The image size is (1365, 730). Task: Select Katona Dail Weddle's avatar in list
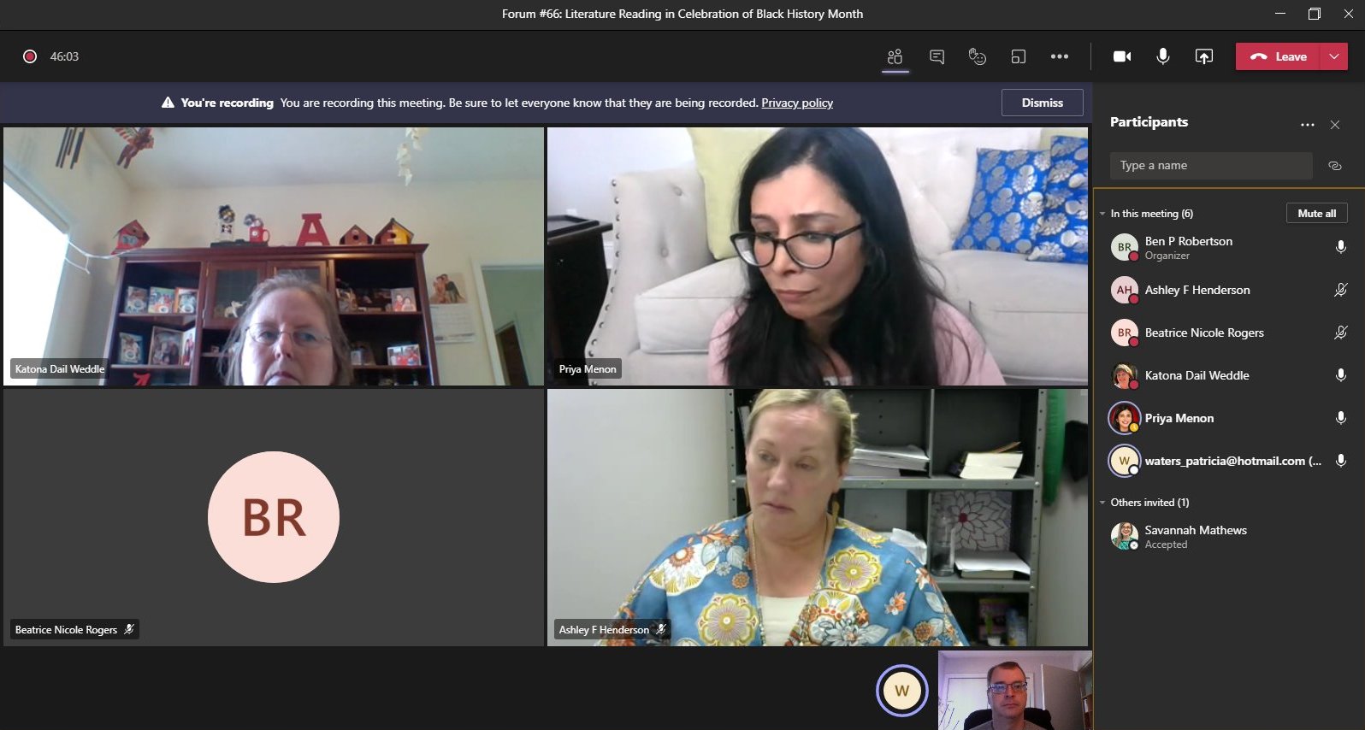coord(1125,375)
